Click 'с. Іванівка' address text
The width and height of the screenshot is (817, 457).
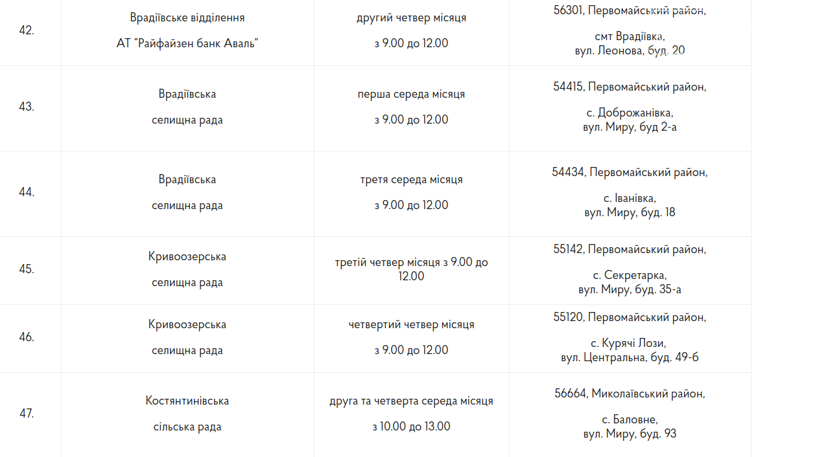pyautogui.click(x=630, y=198)
